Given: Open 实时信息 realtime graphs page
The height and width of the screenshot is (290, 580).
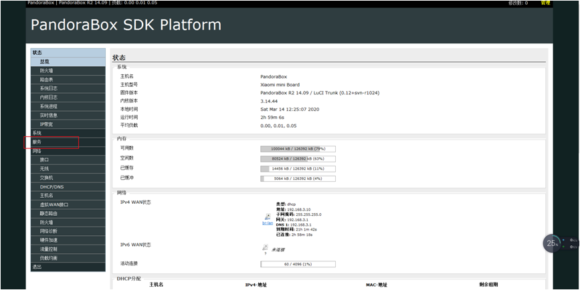Looking at the screenshot, I should 68,115.
